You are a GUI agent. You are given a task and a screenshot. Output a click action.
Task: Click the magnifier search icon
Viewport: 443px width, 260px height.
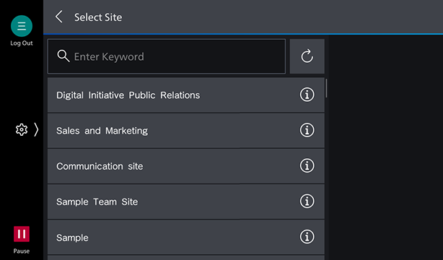click(x=63, y=56)
